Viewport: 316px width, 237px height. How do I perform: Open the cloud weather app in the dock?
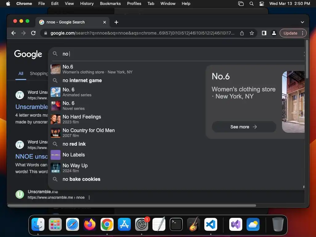253,224
